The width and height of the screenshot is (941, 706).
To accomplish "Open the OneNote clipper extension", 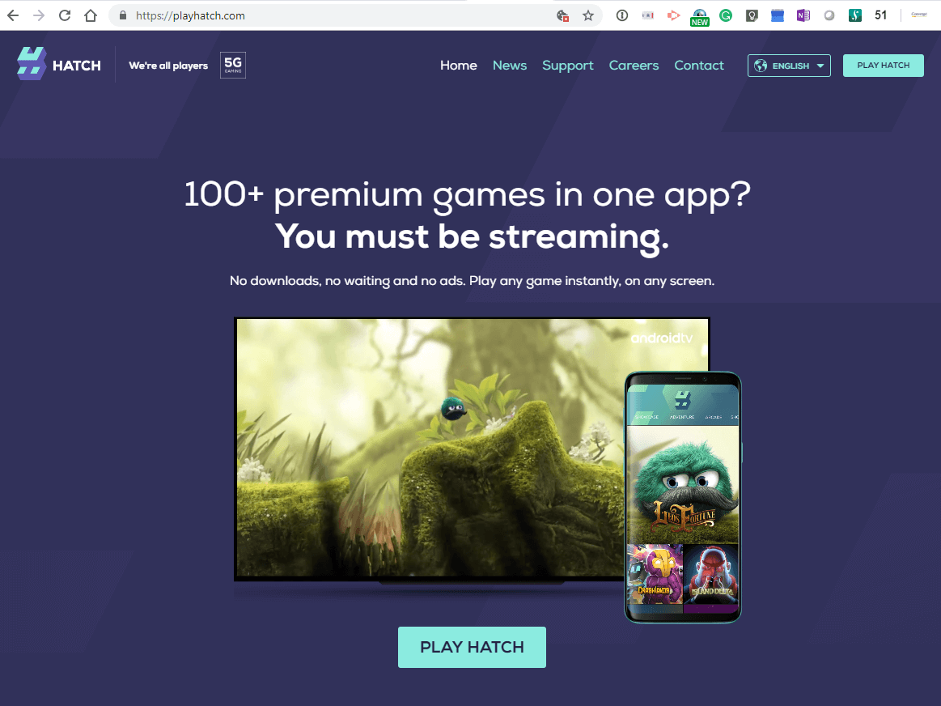I will pos(803,15).
